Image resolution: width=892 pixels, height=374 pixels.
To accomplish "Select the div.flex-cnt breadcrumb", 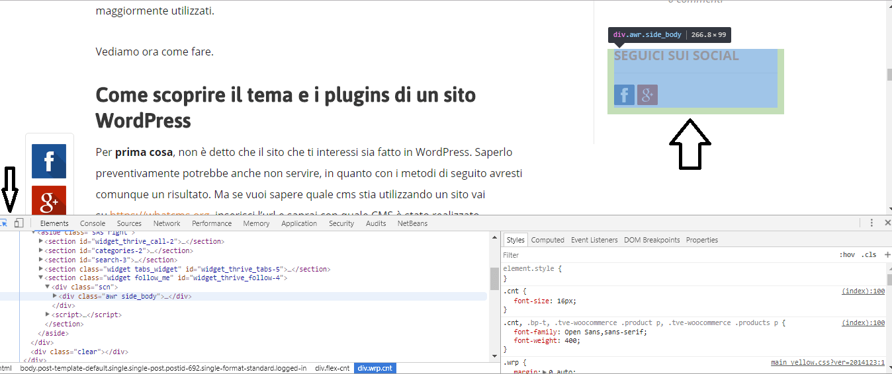I will (332, 368).
